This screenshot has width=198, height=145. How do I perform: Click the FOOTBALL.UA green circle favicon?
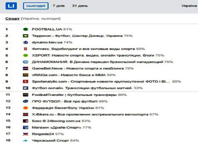pyautogui.click(x=25, y=29)
